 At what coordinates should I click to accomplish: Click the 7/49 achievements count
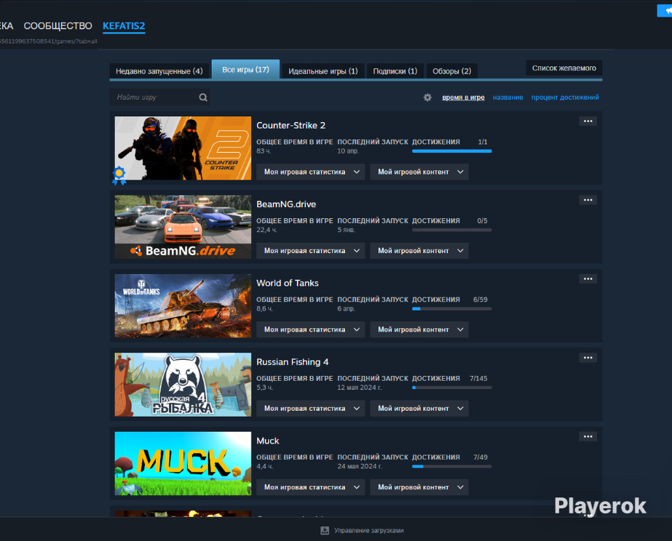(x=481, y=457)
